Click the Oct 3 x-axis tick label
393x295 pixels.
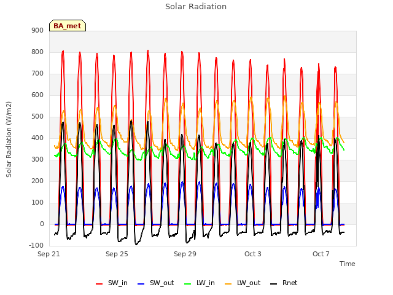[x=253, y=254]
